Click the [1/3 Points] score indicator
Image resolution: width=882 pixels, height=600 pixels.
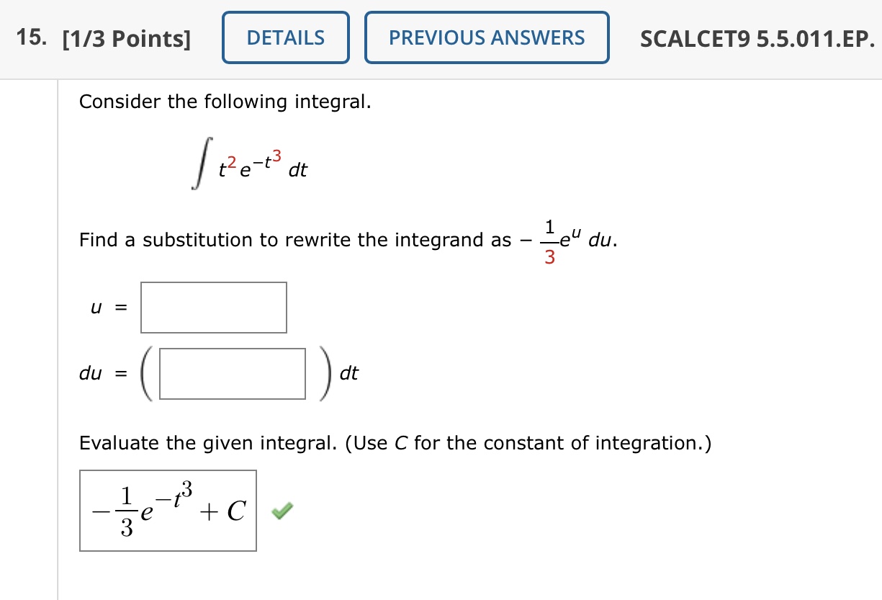tap(128, 39)
